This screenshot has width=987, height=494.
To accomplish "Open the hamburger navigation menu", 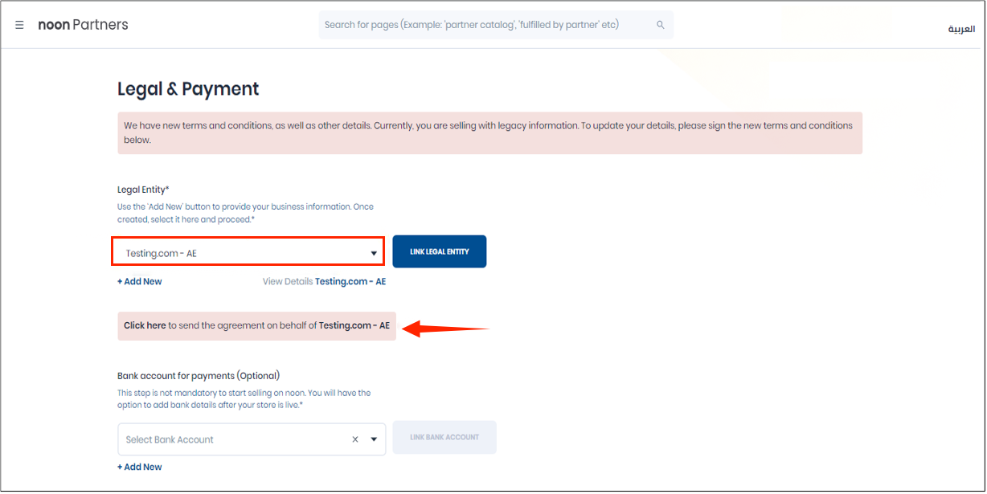I will [19, 25].
